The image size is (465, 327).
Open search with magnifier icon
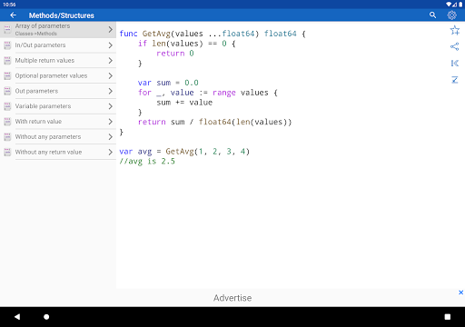point(432,15)
